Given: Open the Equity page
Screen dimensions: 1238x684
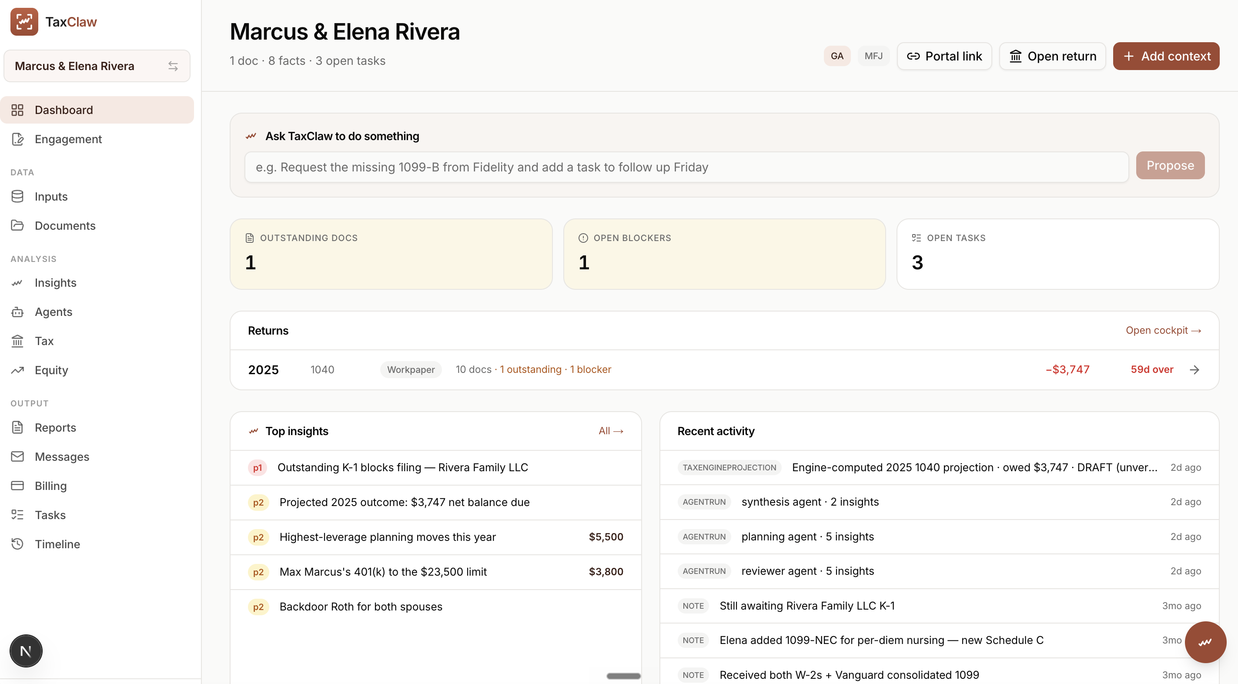Looking at the screenshot, I should tap(97, 370).
